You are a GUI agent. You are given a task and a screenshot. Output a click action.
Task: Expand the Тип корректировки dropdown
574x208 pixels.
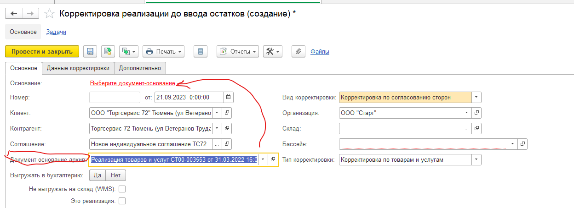(476, 159)
